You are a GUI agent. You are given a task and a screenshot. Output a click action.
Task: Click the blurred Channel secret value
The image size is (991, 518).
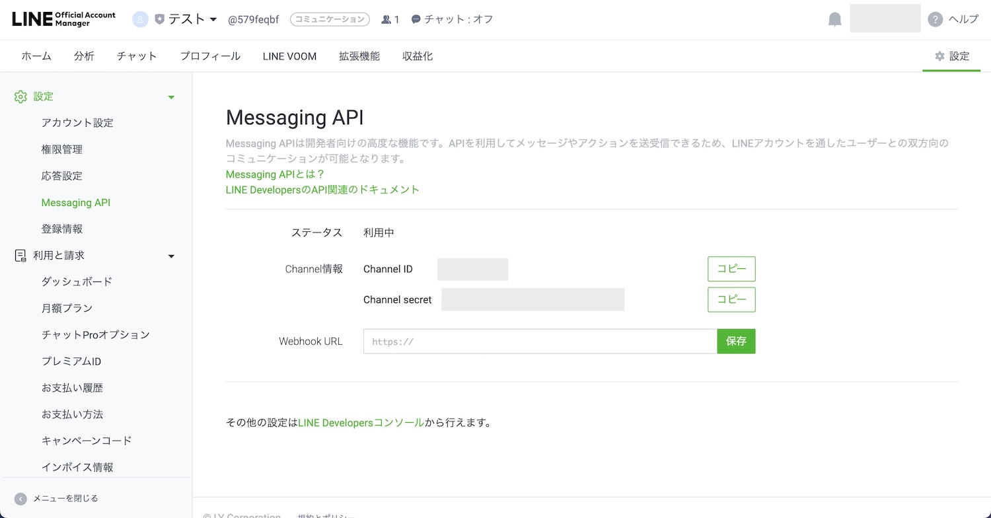click(533, 299)
